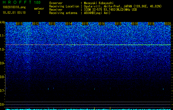173x110 pixels.
Task: Select the A504HB(yagi 4el) antenna text
Action: pyautogui.click(x=97, y=13)
